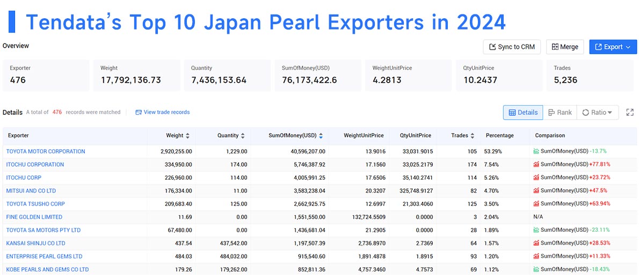The width and height of the screenshot is (639, 279).
Task: Sort table by Quantity column arrows
Action: 243,136
